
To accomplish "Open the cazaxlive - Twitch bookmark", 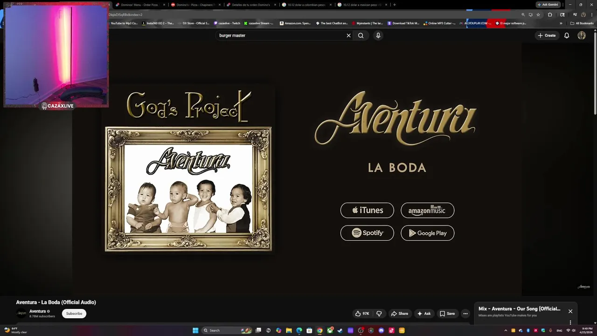I will tap(227, 23).
